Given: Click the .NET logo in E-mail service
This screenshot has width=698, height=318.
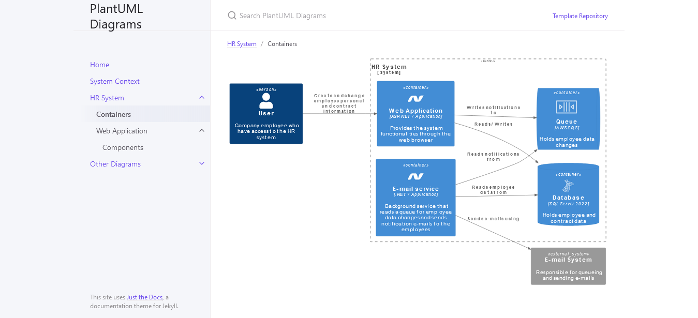Looking at the screenshot, I should point(415,177).
